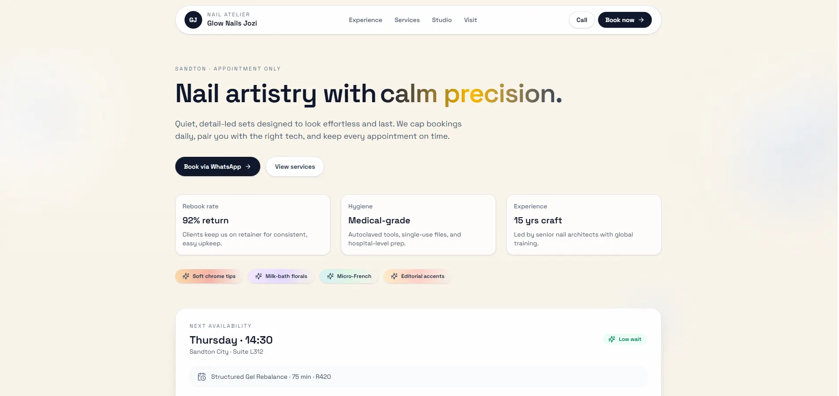Click the GJ monogram logo

click(193, 19)
